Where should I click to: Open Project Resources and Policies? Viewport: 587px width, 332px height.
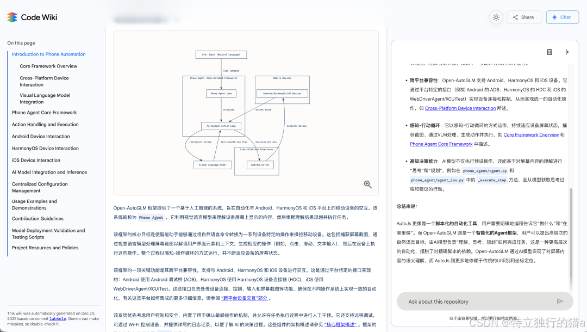[x=45, y=248]
